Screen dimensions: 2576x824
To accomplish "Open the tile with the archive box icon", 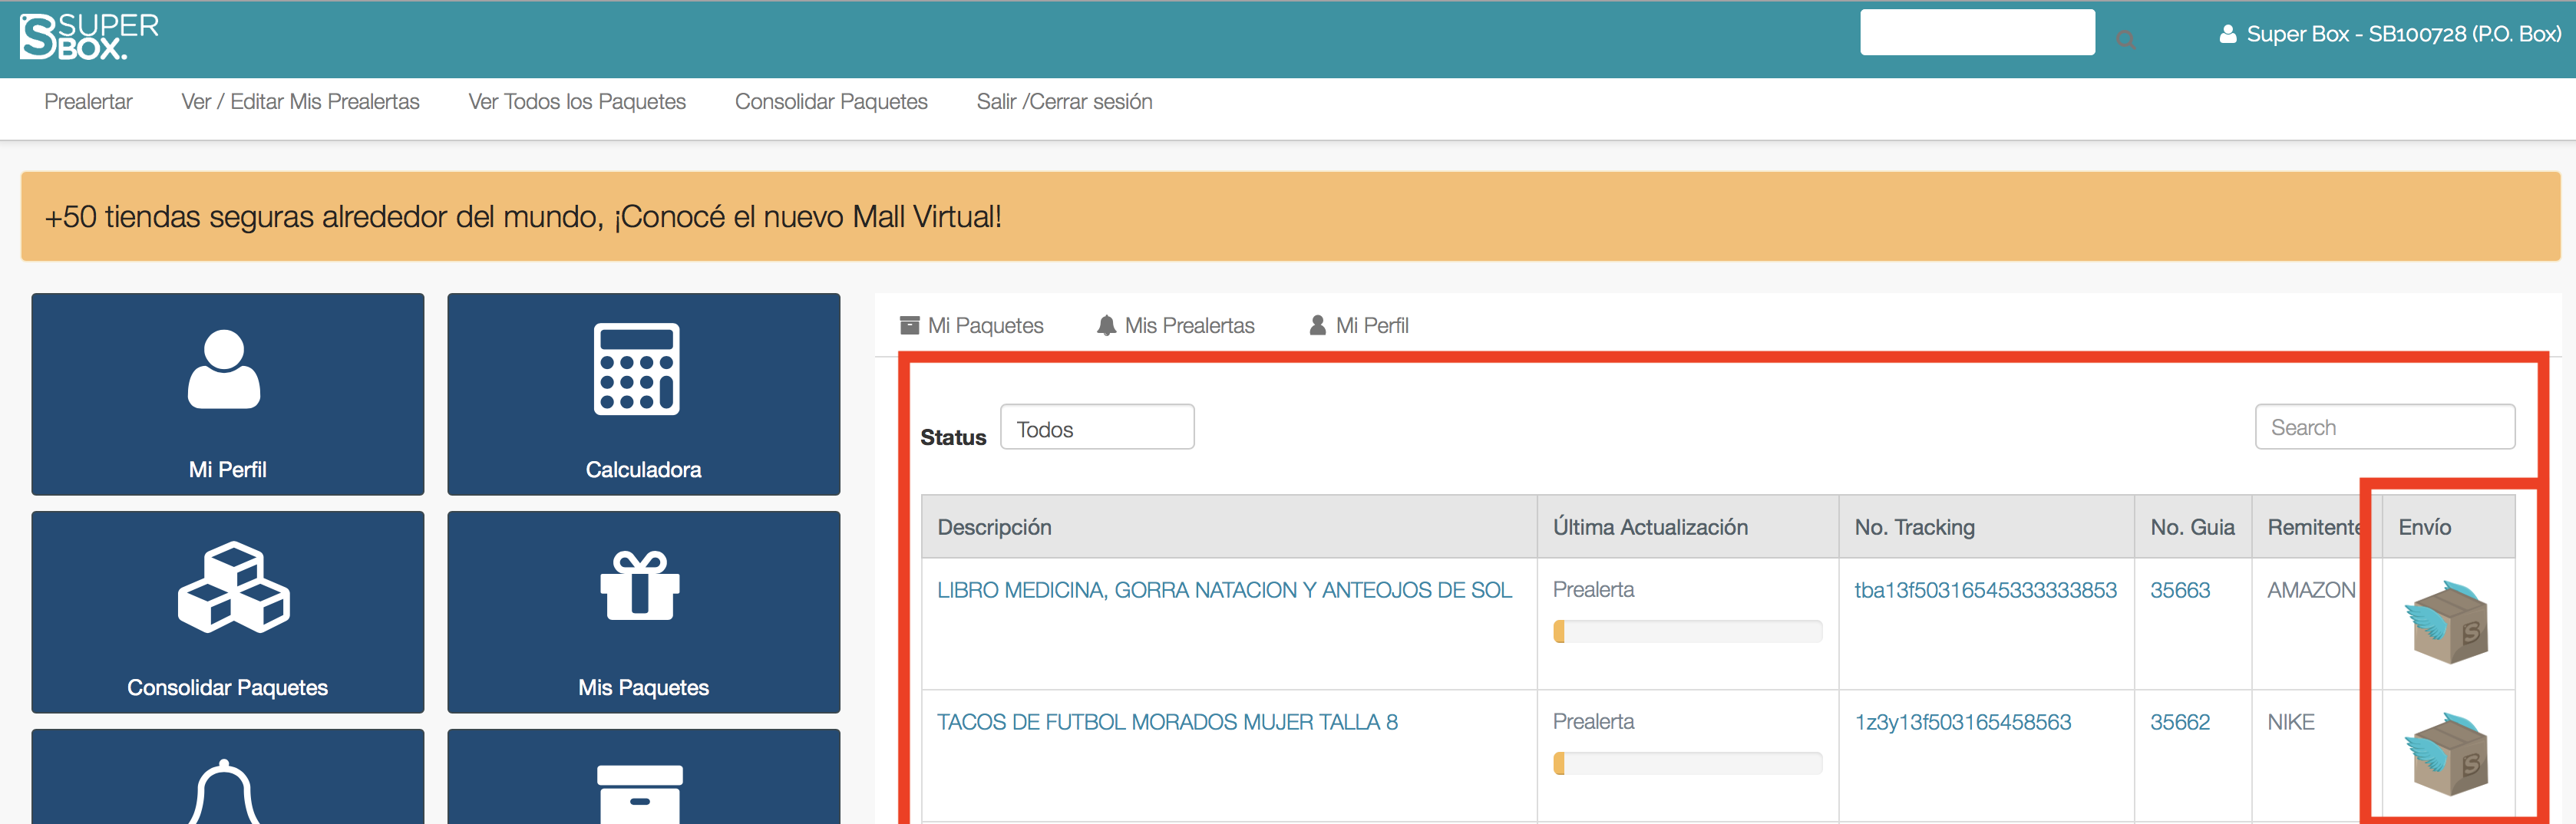I will tap(644, 777).
